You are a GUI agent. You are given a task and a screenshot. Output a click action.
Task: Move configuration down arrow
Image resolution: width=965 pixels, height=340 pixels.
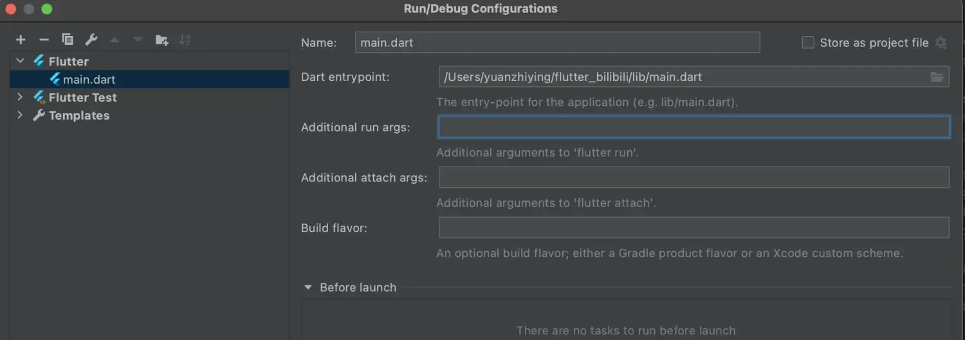(138, 40)
